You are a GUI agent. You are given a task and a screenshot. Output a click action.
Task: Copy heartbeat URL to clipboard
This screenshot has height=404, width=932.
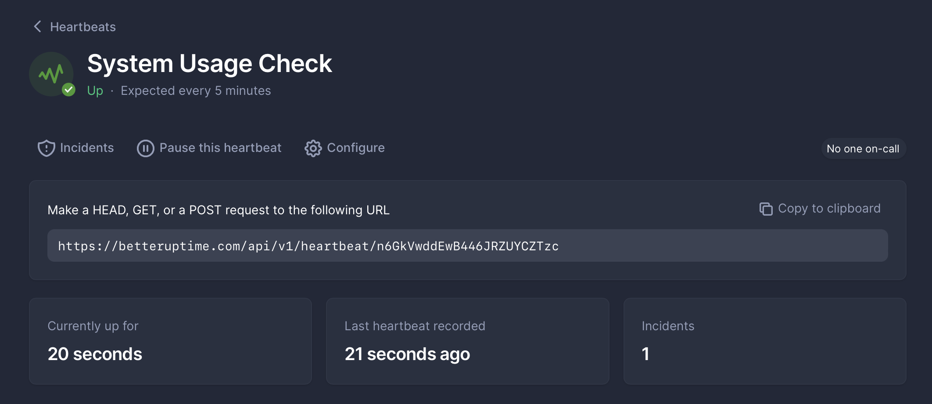(820, 209)
